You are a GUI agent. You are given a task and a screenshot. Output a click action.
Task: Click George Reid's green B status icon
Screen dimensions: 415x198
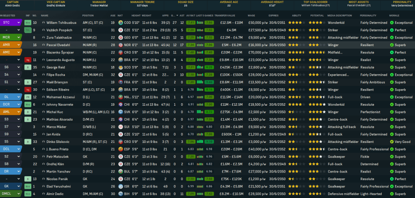coord(28,67)
